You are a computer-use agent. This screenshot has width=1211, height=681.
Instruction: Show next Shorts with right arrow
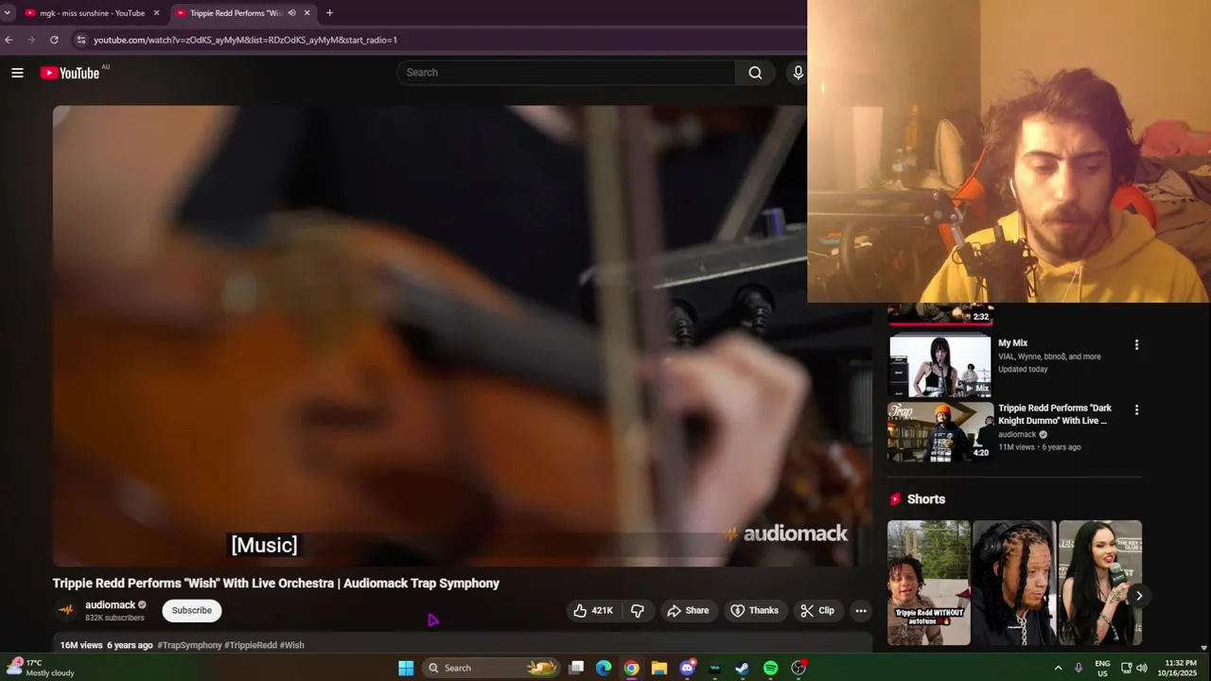pyautogui.click(x=1139, y=596)
